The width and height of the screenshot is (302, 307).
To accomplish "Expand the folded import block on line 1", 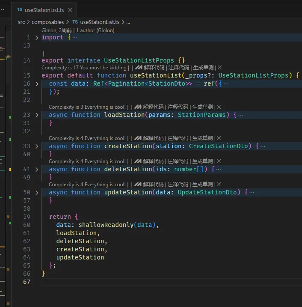I will [x=37, y=37].
